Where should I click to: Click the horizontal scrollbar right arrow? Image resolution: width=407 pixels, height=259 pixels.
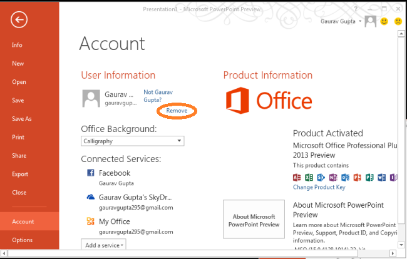pyautogui.click(x=393, y=253)
